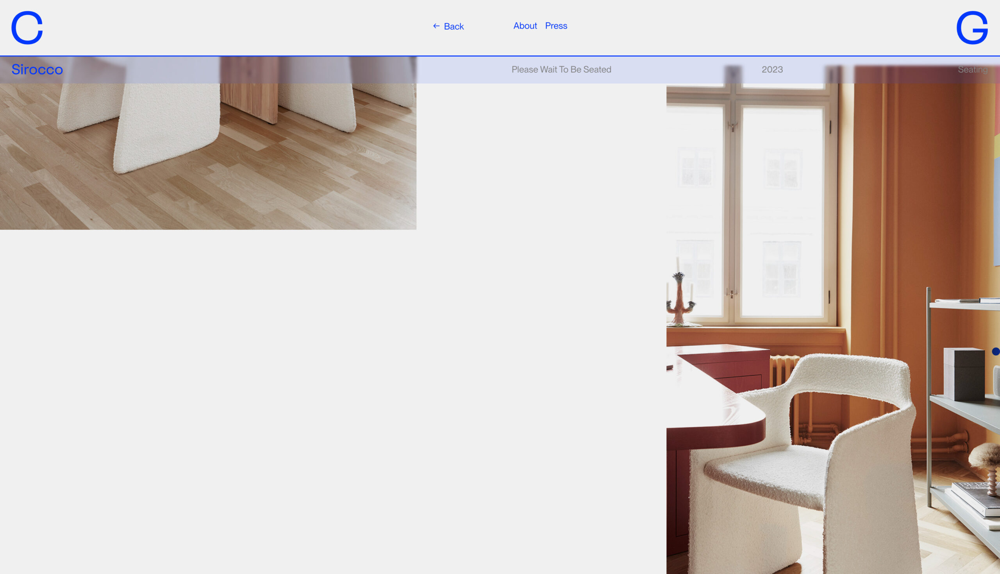Click the Sirocco project title

coord(37,70)
